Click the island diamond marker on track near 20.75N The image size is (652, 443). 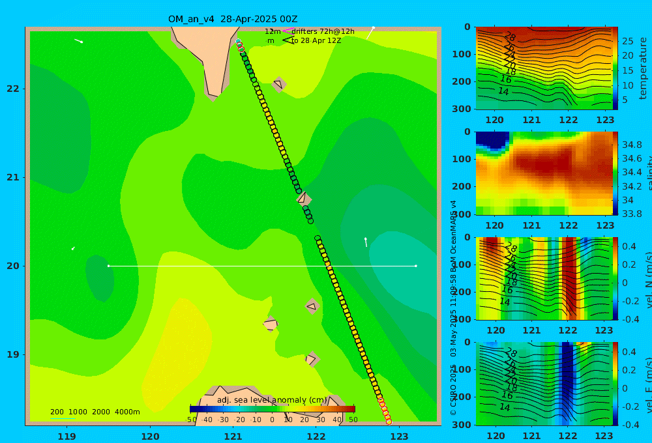304,198
